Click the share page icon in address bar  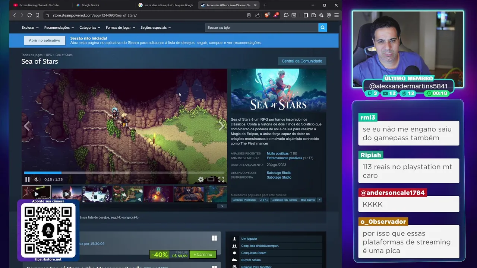tap(257, 15)
